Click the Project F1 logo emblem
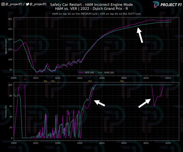This screenshot has height=152, width=183. (156, 5)
